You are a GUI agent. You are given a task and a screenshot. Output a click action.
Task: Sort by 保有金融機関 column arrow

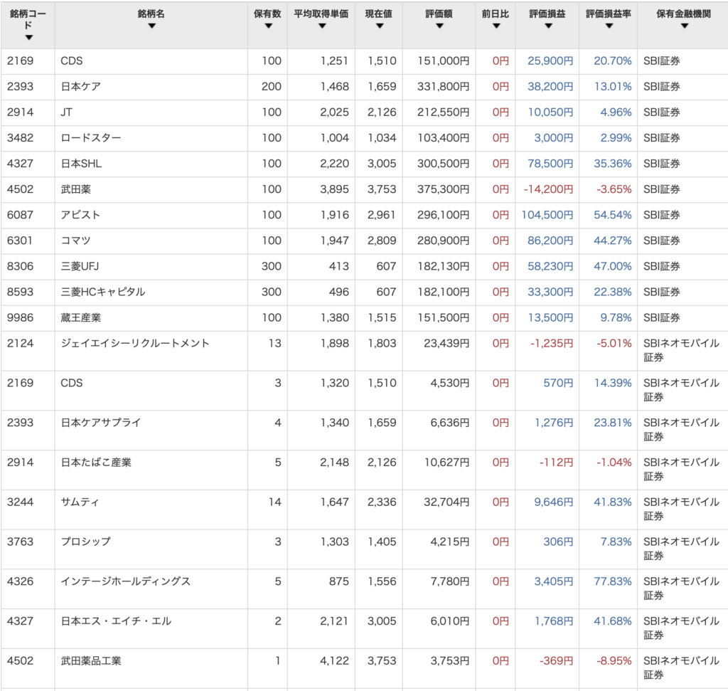685,26
